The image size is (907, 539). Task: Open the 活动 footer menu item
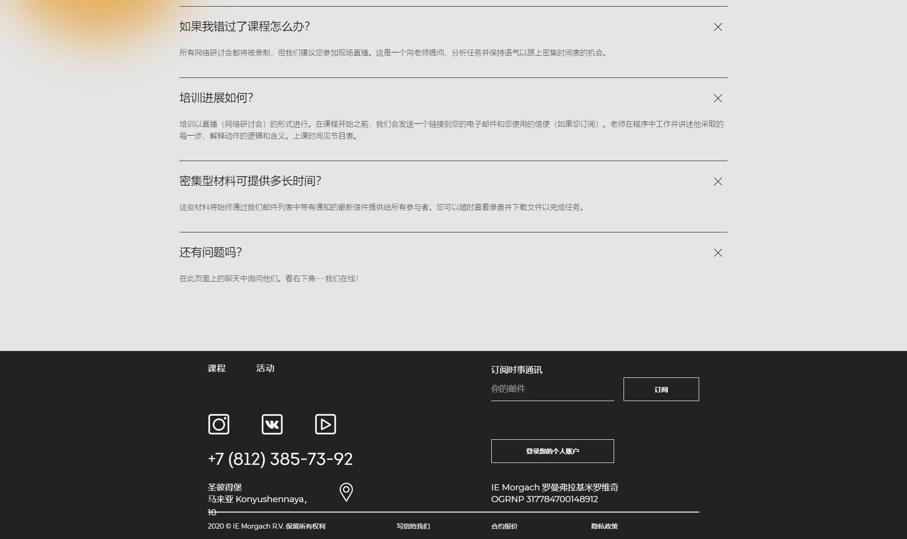(x=265, y=368)
